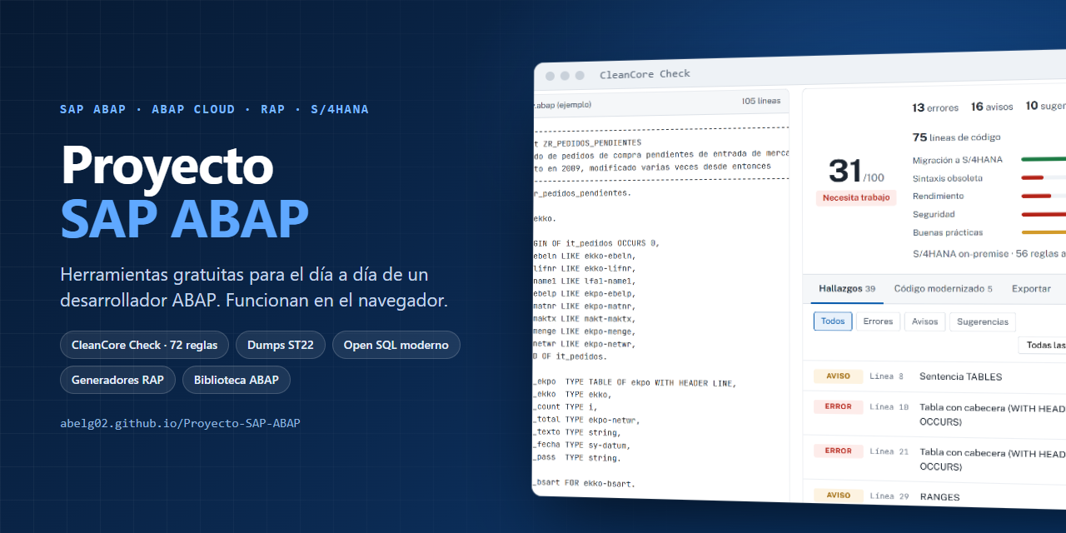This screenshot has height=533, width=1066.
Task: Click the Sintaxis obsoleta progress bar
Action: point(1044,177)
